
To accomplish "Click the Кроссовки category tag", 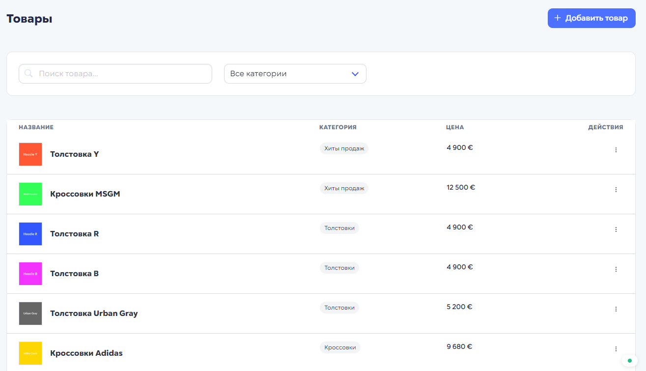I will click(x=340, y=347).
